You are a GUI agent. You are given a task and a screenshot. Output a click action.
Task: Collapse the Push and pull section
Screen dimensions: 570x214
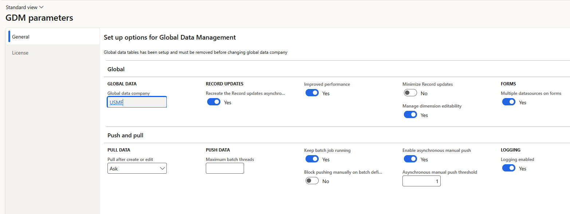click(125, 135)
